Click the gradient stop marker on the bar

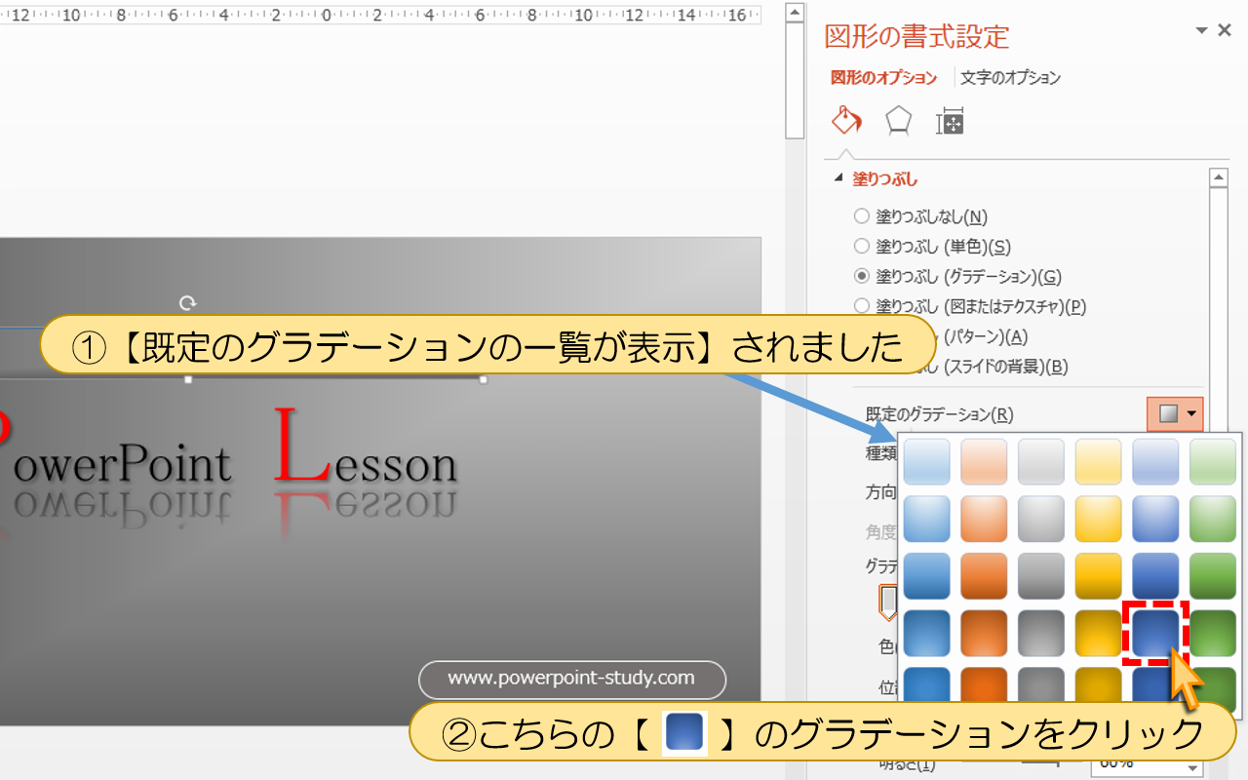887,603
